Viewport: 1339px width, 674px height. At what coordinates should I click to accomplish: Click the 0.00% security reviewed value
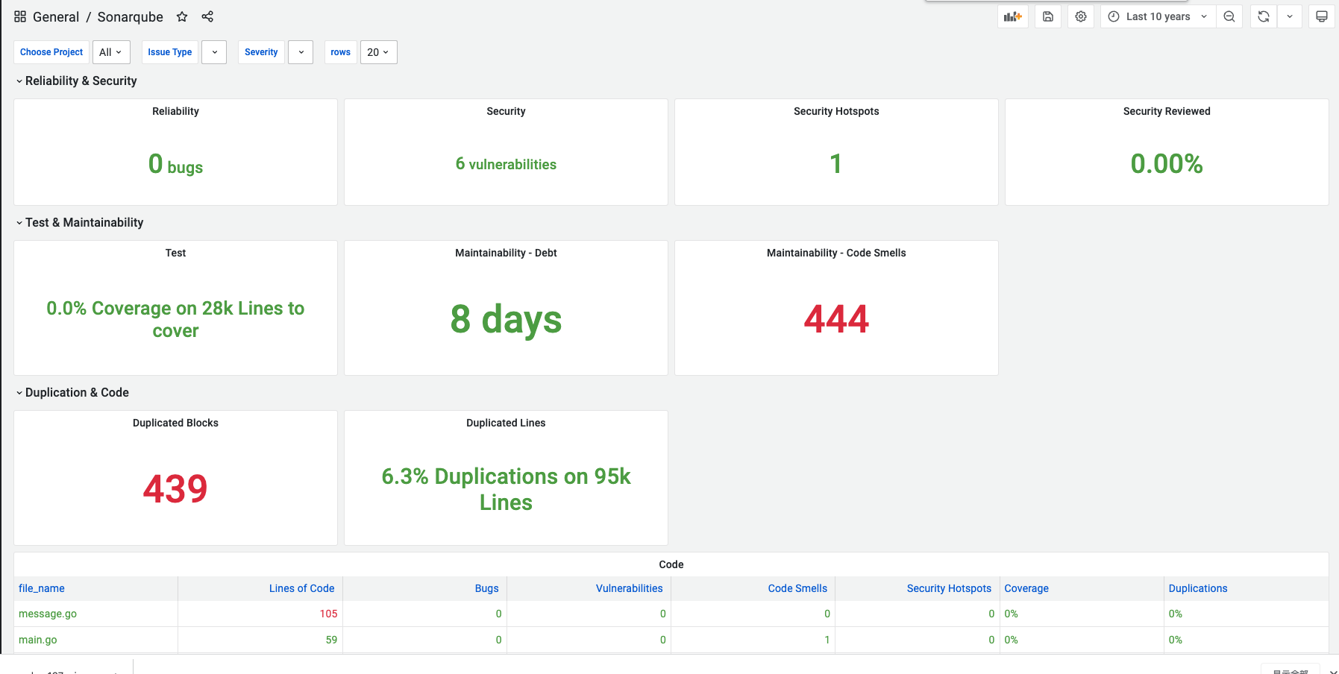point(1167,164)
